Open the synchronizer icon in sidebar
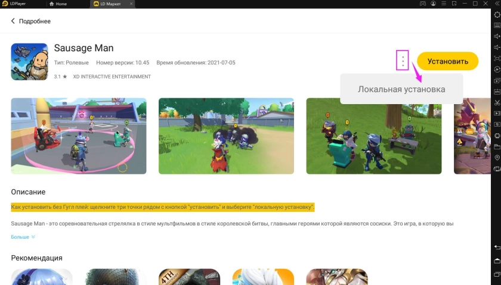This screenshot has height=285, width=501. (x=497, y=124)
